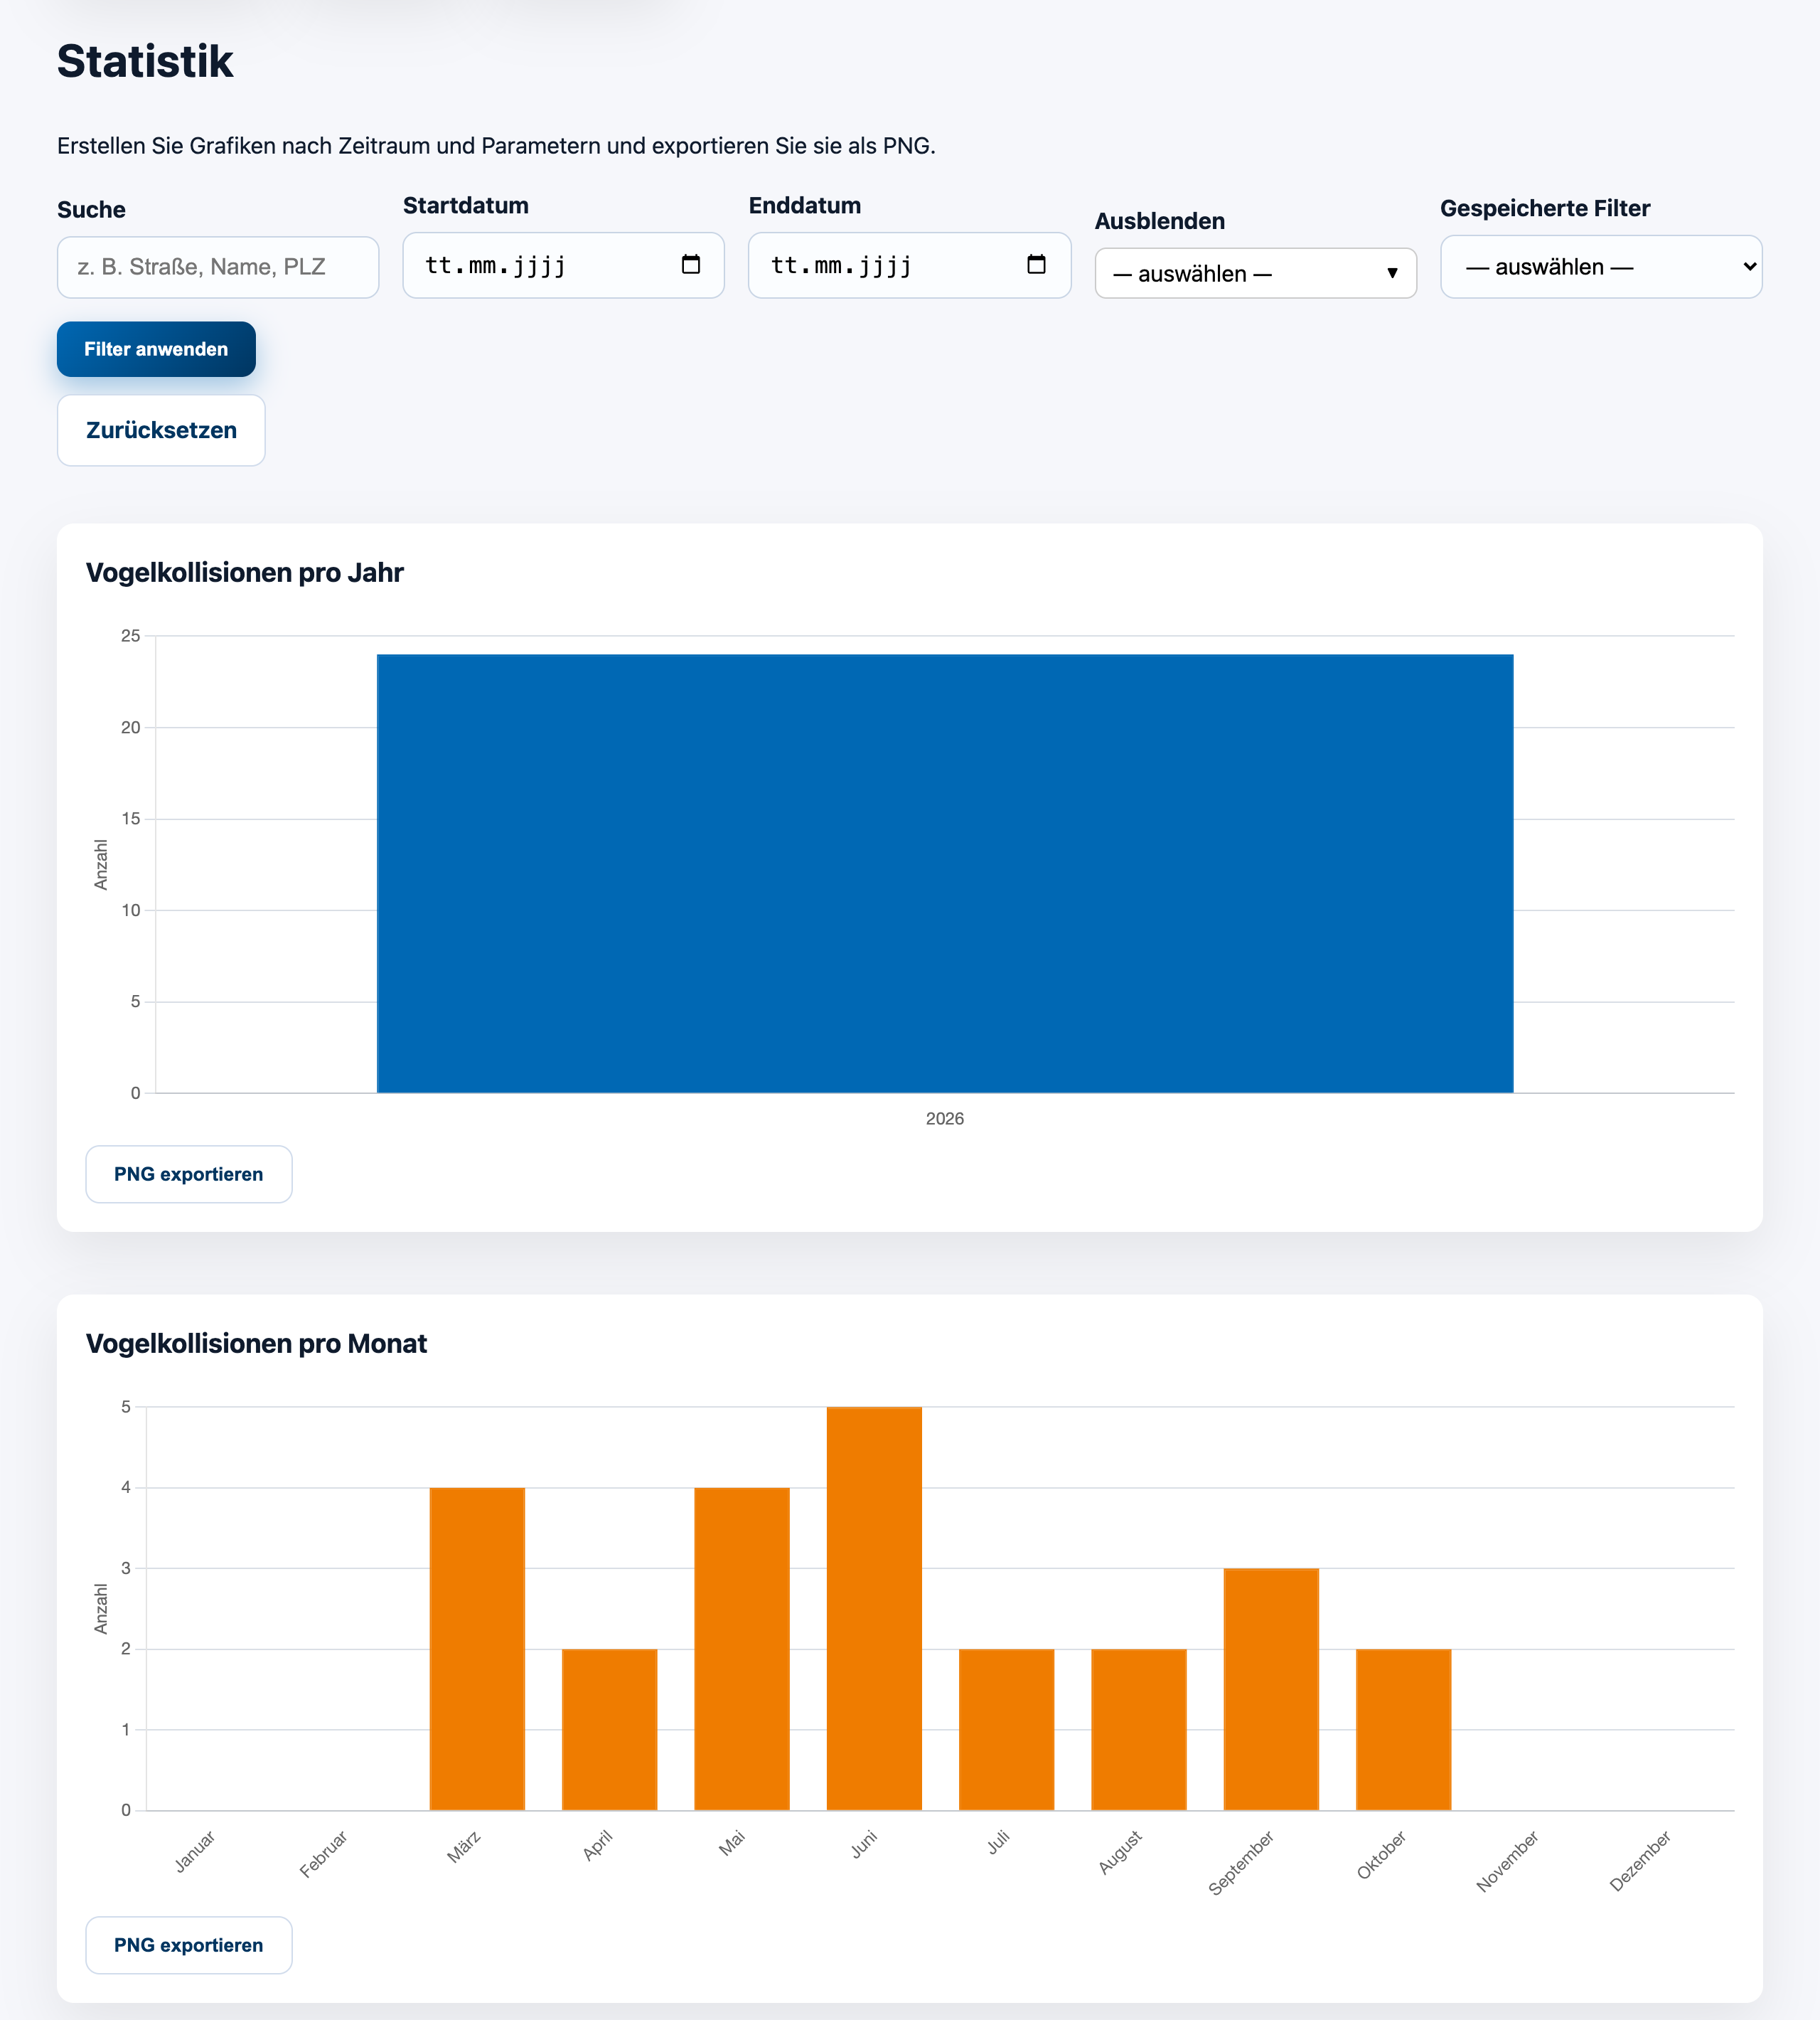Image resolution: width=1820 pixels, height=2020 pixels.
Task: Click the September bar in monthly chart
Action: pyautogui.click(x=1271, y=1690)
